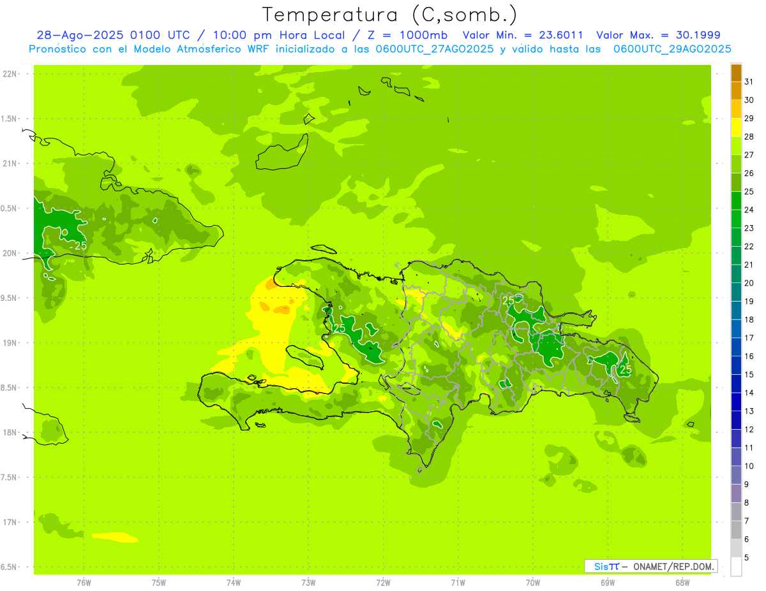Click the "10:00 pm Hora Local" time text
Screen dimensions: 766x591
tap(283, 35)
